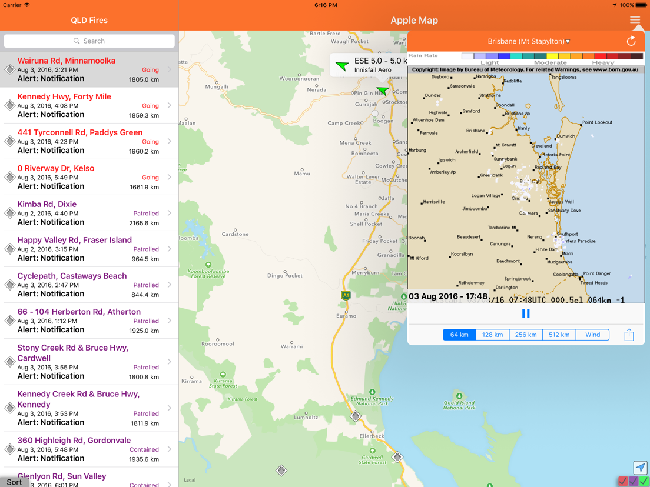The width and height of the screenshot is (650, 487).
Task: Tap the Innisfail Aero wind callout
Action: [x=369, y=65]
